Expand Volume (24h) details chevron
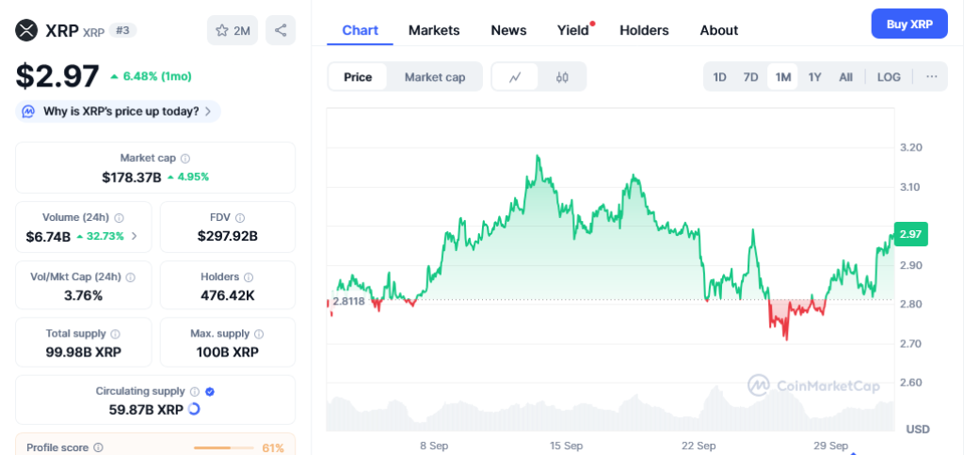This screenshot has width=964, height=455. tap(134, 236)
